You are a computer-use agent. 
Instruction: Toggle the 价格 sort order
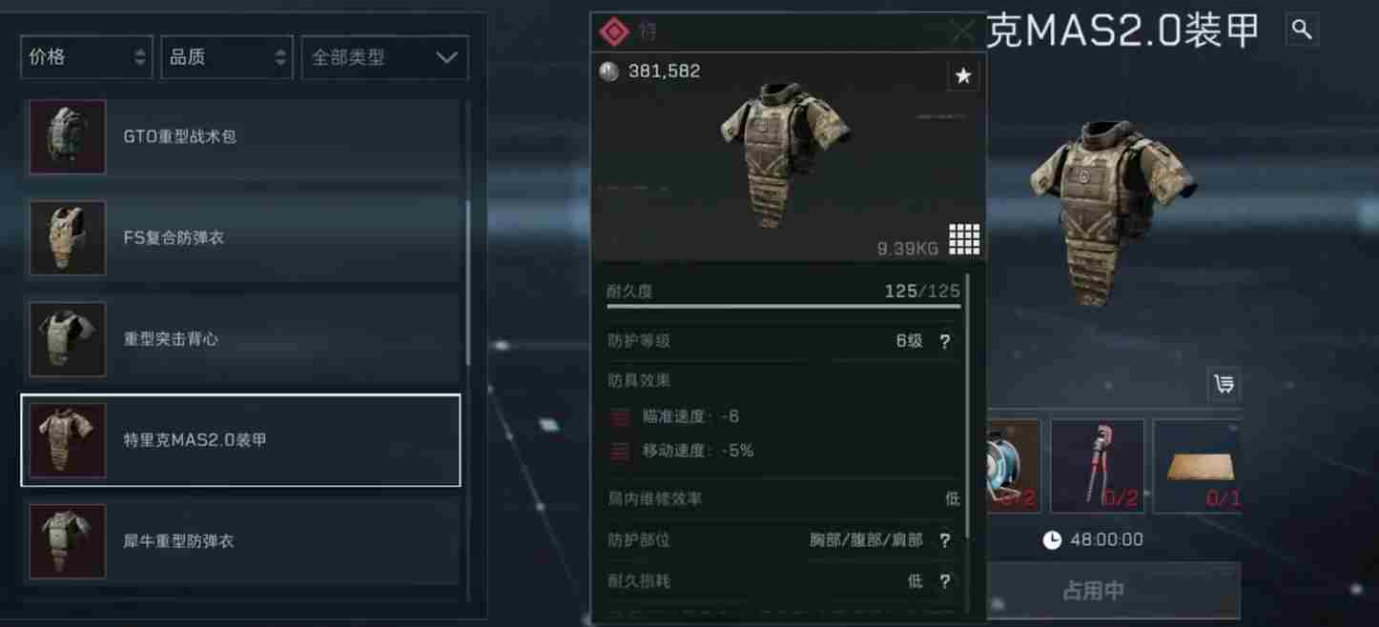click(86, 57)
